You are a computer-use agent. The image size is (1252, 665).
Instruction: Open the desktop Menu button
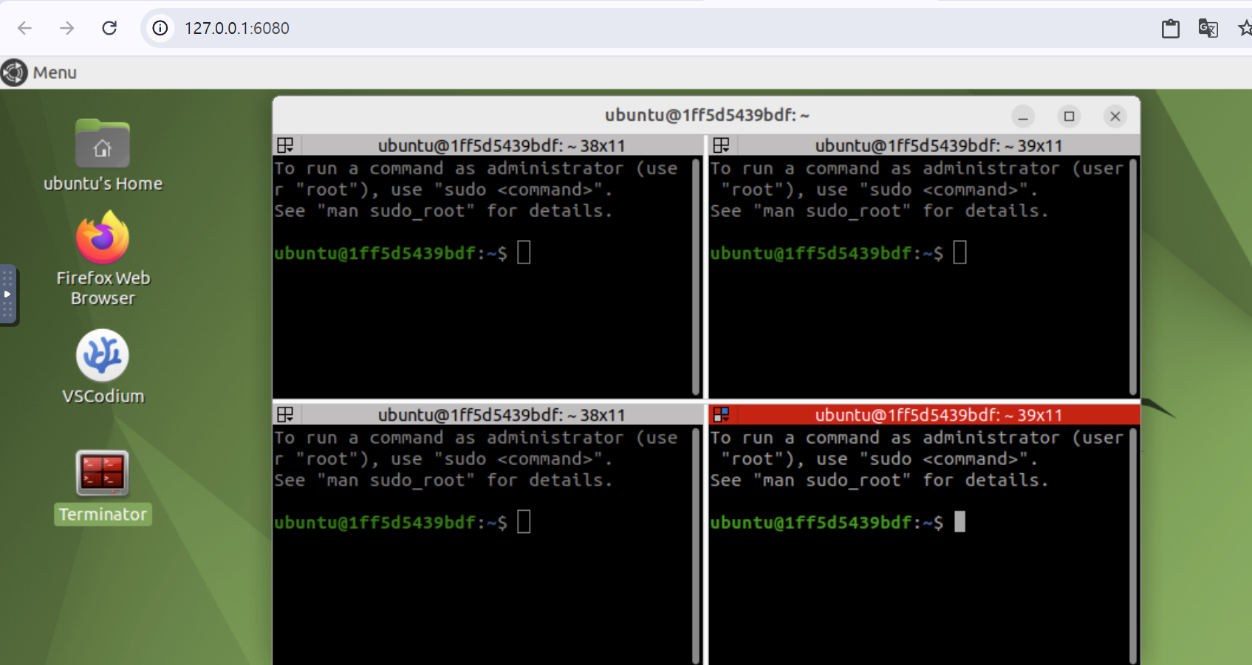(40, 72)
